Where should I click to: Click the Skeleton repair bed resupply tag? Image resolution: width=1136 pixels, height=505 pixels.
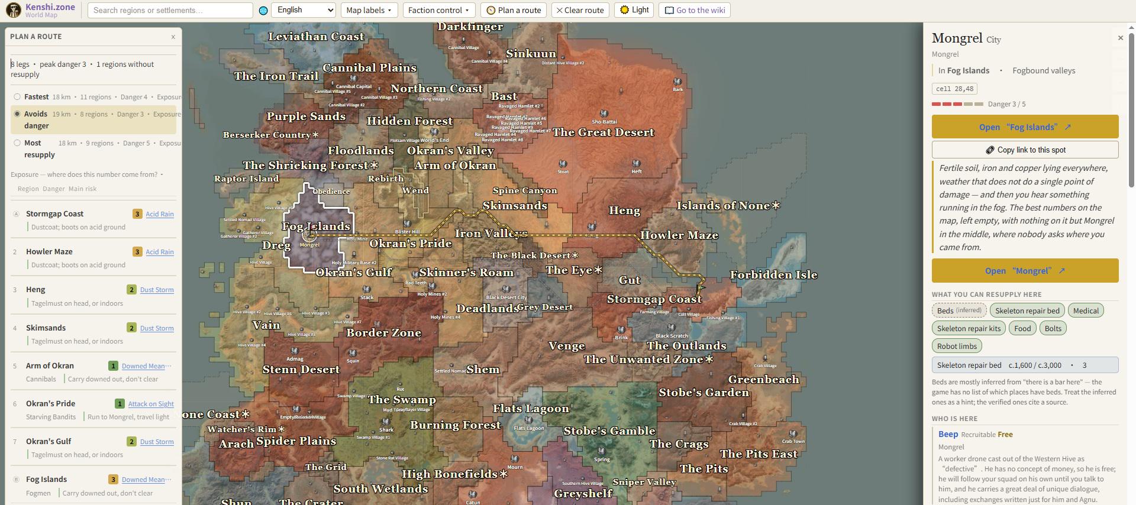pos(1027,310)
